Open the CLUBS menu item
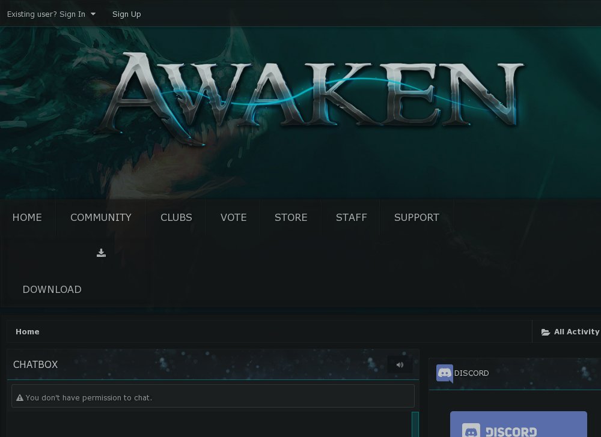The width and height of the screenshot is (601, 437). pos(176,217)
